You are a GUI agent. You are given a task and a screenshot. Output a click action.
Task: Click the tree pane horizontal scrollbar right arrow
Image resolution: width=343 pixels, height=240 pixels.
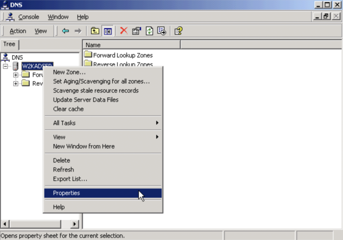(x=75, y=224)
